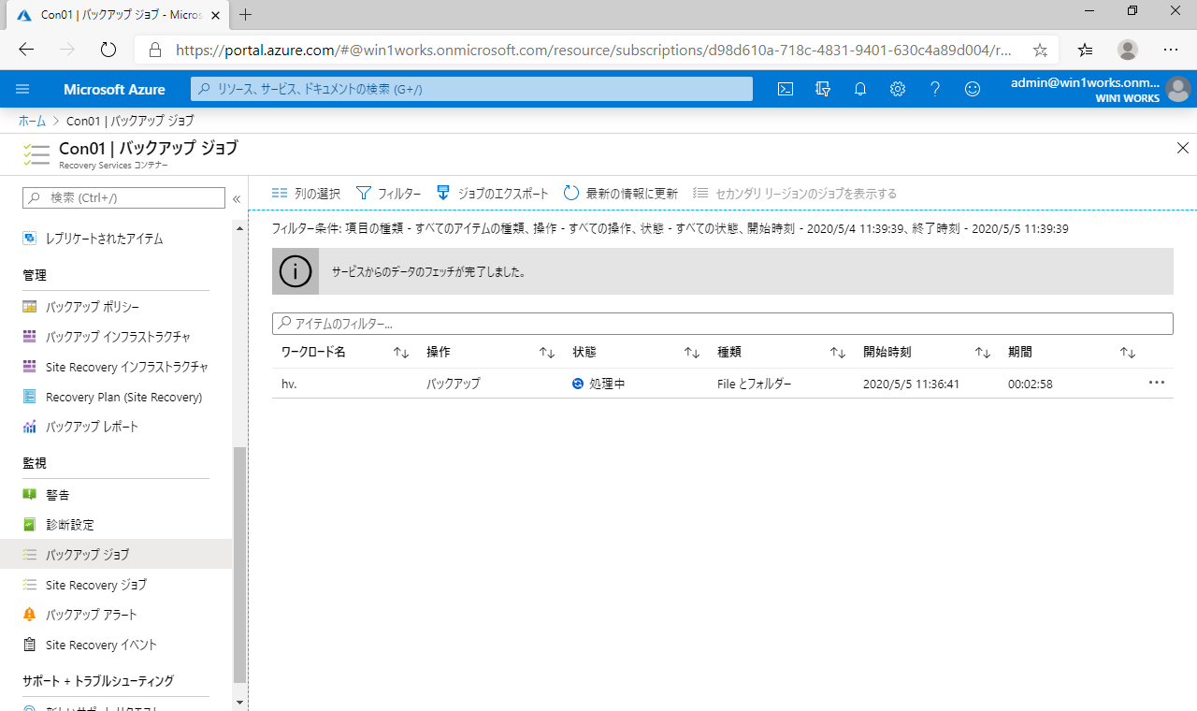Launch Cloud Shell from the top bar
The width and height of the screenshot is (1197, 711).
pyautogui.click(x=786, y=89)
